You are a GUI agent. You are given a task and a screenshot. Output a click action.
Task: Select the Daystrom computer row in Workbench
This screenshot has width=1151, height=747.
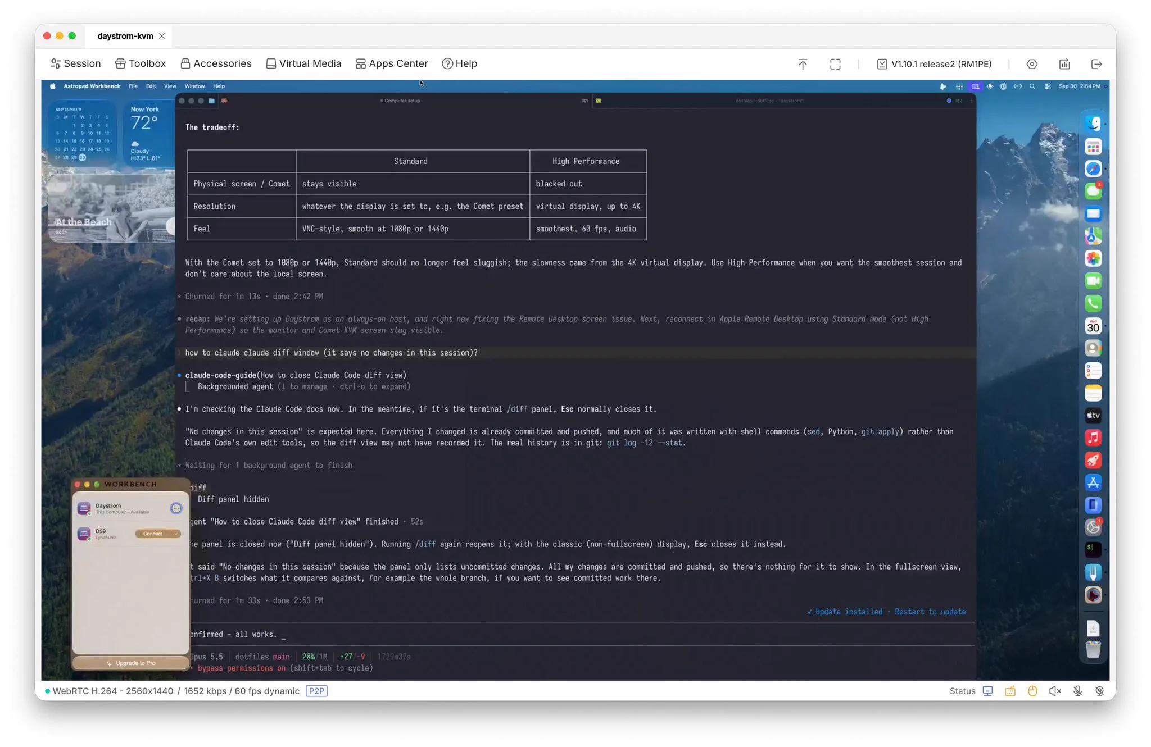130,508
